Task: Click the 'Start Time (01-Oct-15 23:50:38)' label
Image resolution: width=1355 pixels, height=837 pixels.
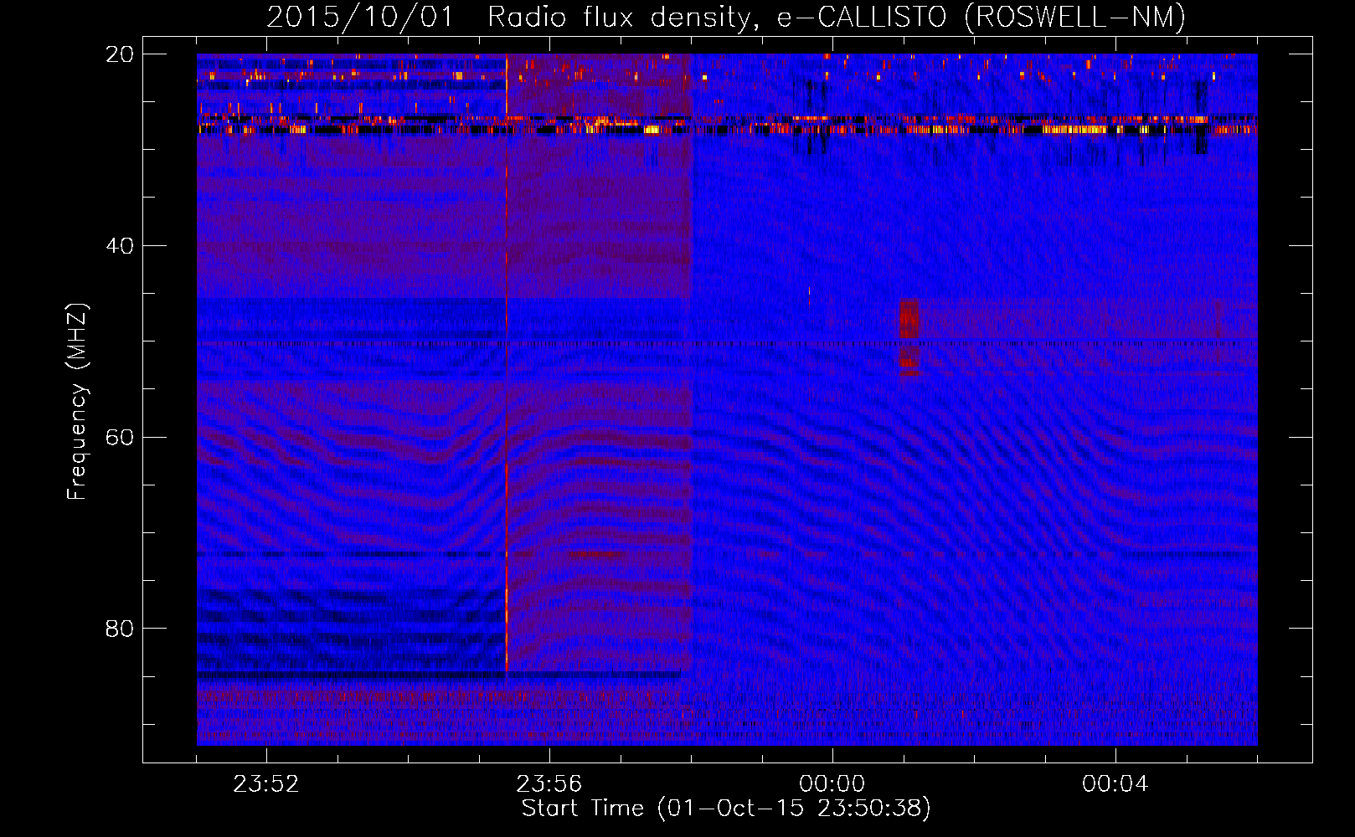Action: point(726,809)
